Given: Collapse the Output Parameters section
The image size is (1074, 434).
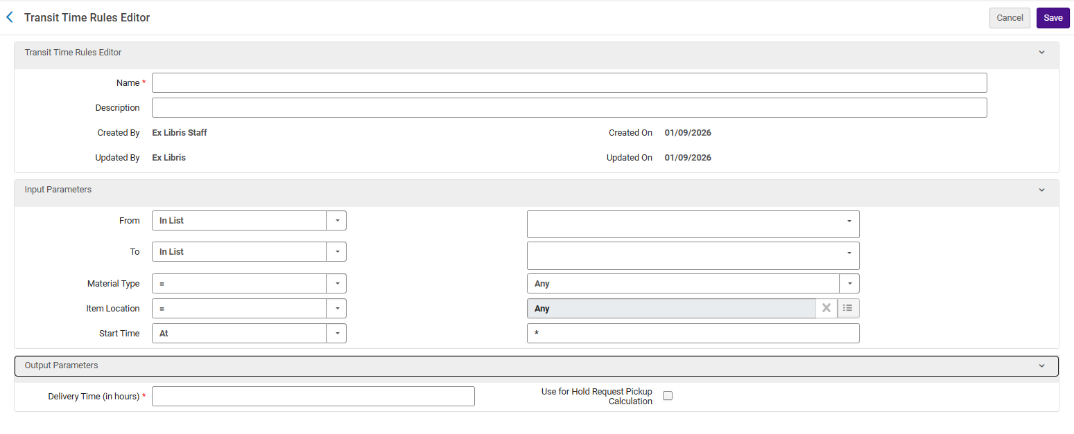Looking at the screenshot, I should tap(1041, 365).
